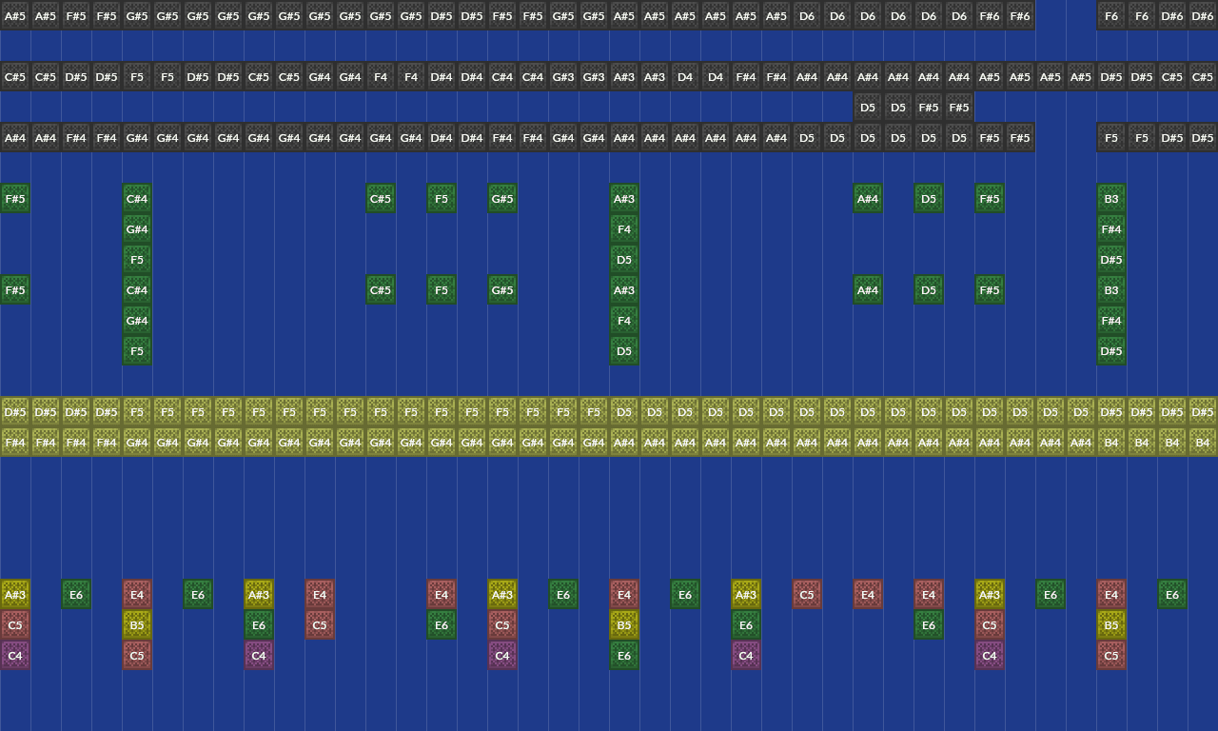Click the leftmost red C5 note block

[x=14, y=625]
